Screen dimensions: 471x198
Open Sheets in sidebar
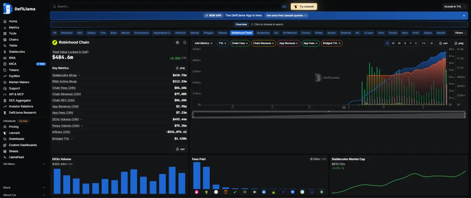tap(11, 151)
